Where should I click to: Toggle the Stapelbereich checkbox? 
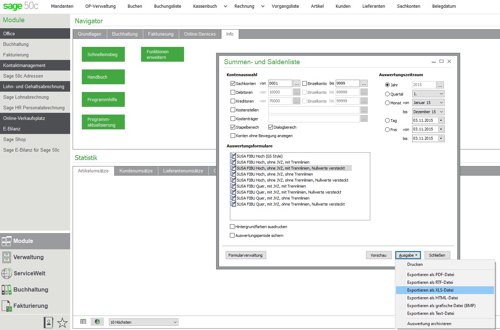pos(233,127)
